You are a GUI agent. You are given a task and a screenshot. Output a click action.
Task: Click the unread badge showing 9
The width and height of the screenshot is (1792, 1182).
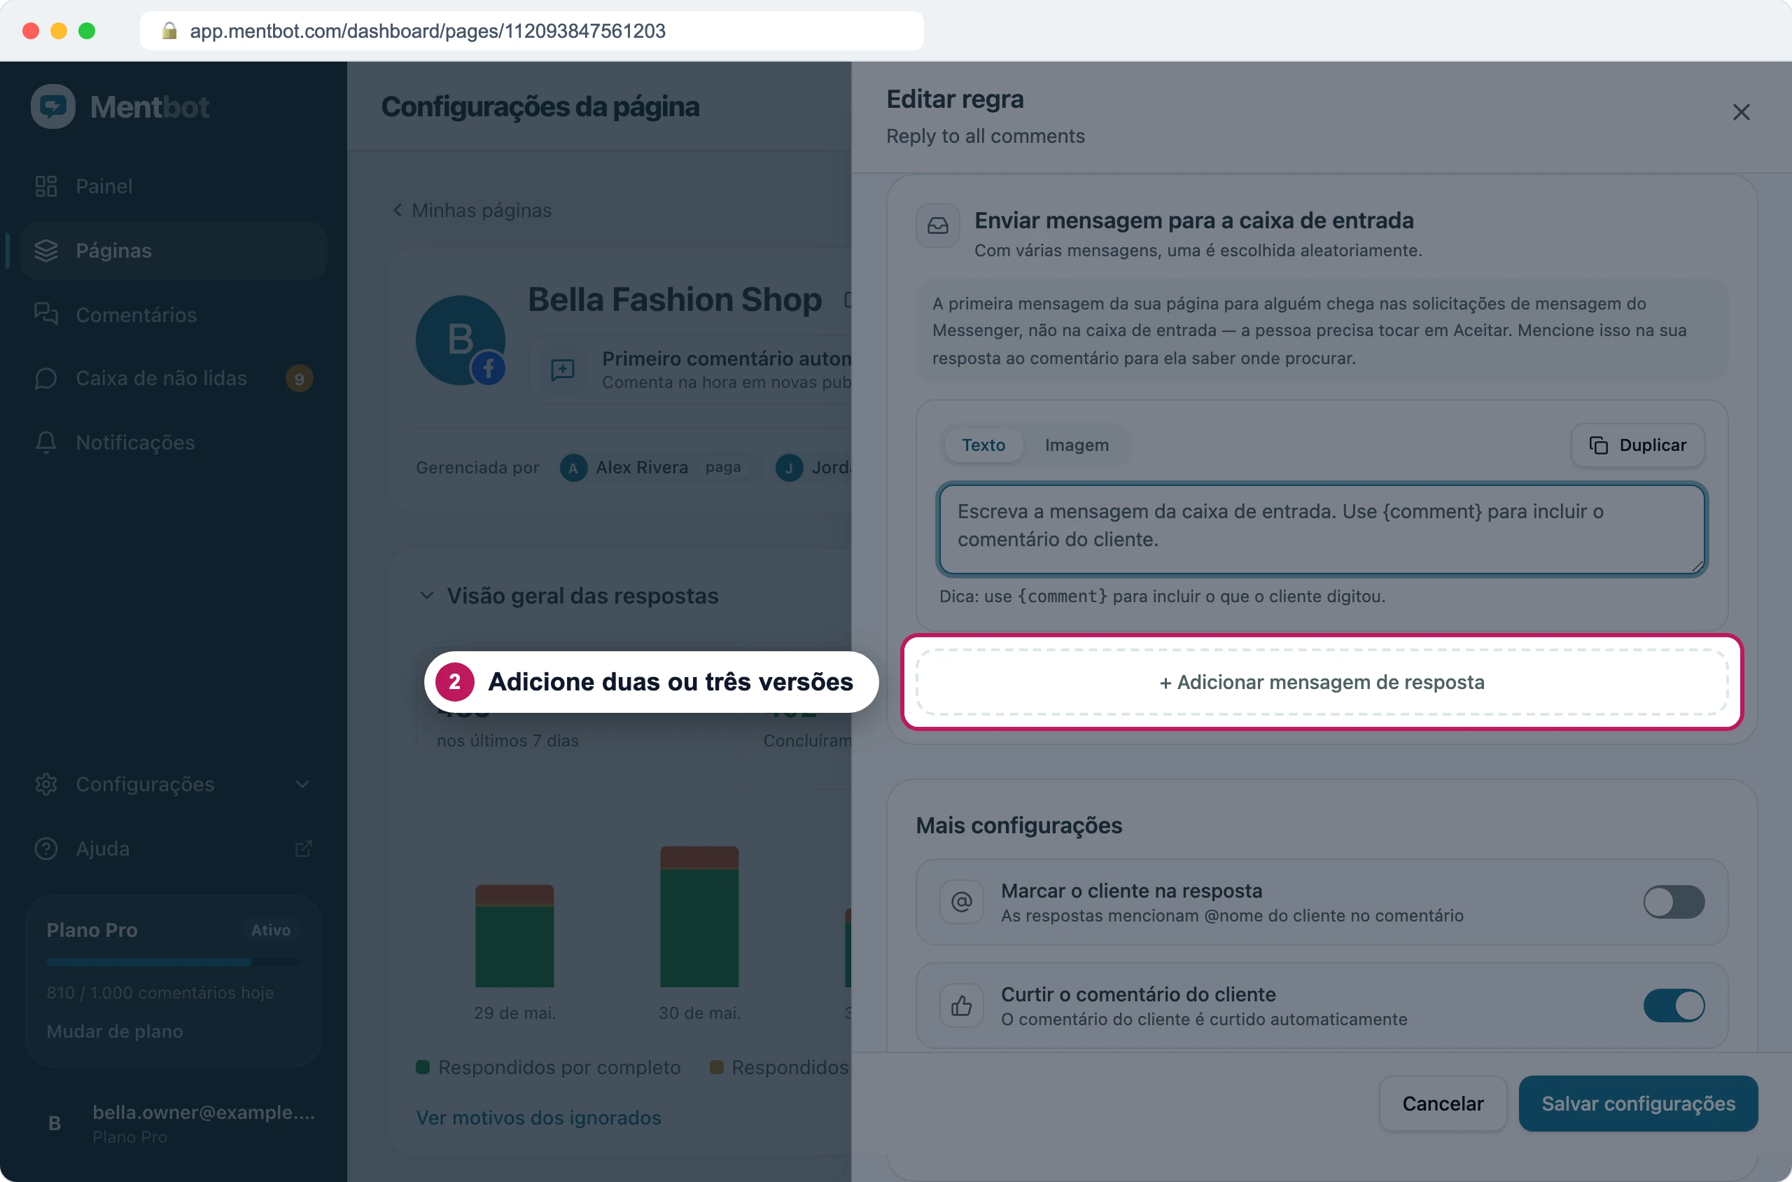pyautogui.click(x=299, y=378)
